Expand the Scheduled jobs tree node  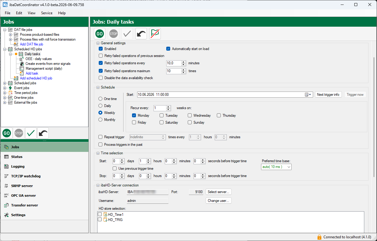tap(5, 83)
